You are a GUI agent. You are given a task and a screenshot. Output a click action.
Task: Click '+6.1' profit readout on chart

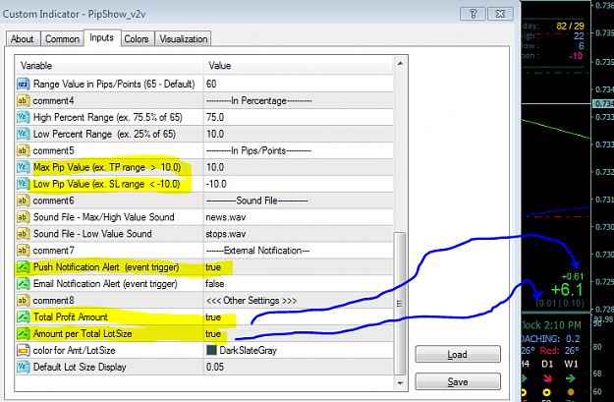click(567, 290)
